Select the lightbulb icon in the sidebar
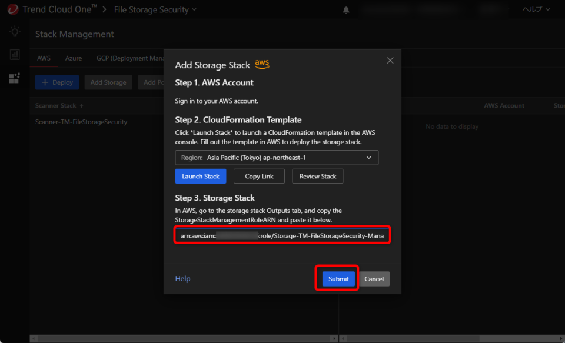Viewport: 565px width, 343px height. coord(14,31)
